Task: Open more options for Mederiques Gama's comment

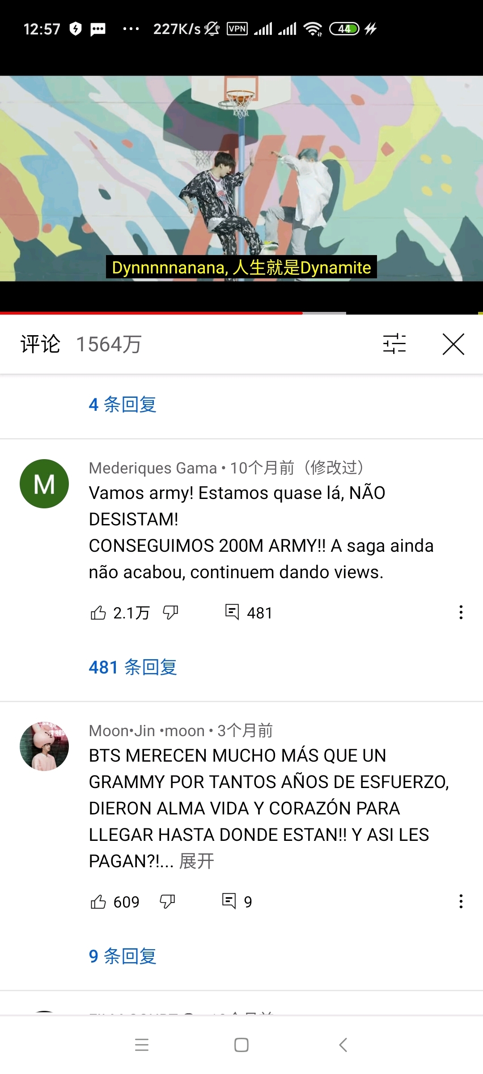Action: pos(461,612)
